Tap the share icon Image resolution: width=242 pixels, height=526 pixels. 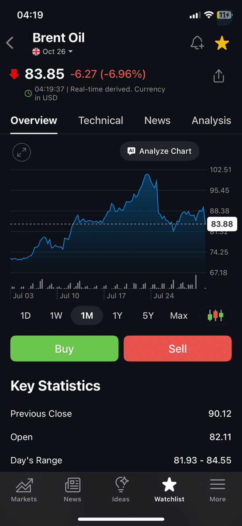pyautogui.click(x=218, y=76)
